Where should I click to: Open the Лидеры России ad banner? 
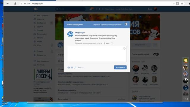coord(43,74)
